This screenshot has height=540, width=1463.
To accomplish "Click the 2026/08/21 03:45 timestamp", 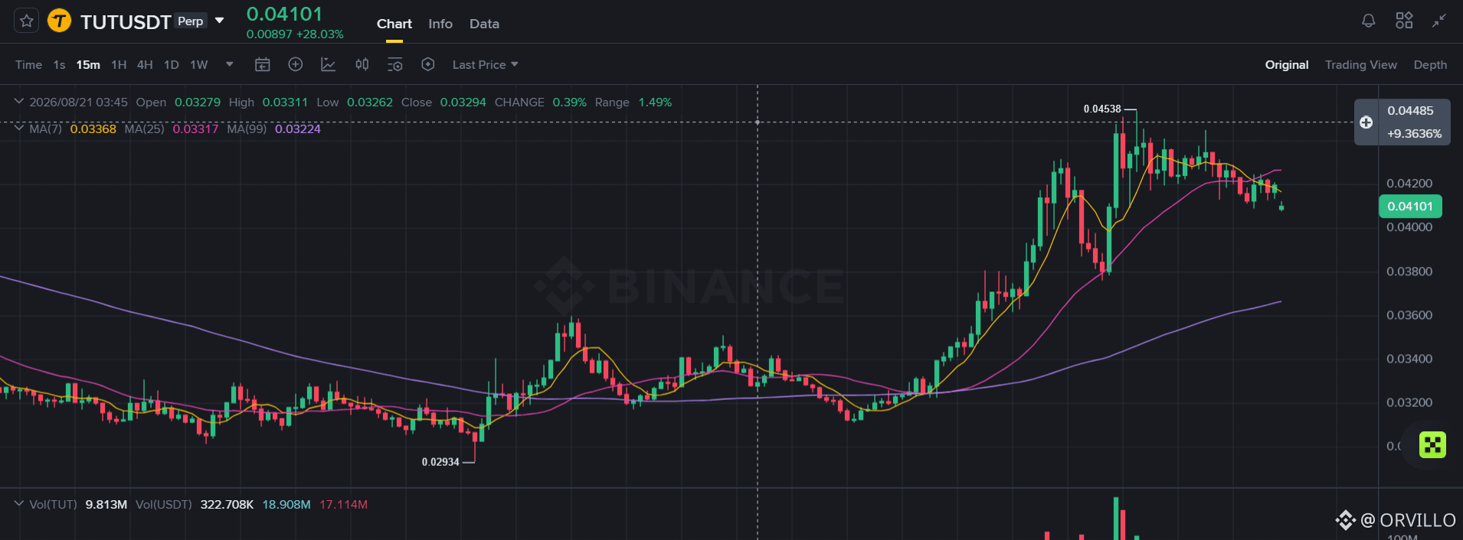I will coord(78,102).
